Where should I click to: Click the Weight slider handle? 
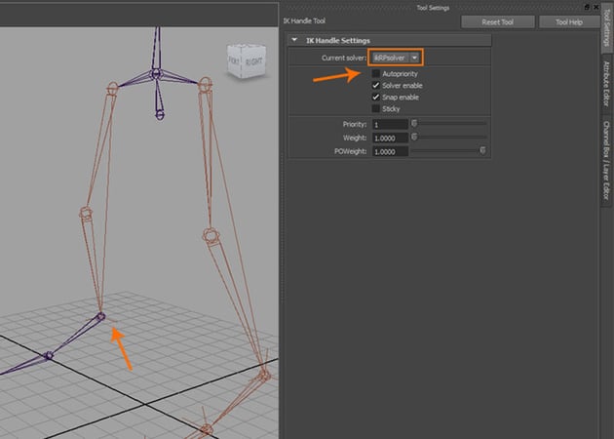414,138
